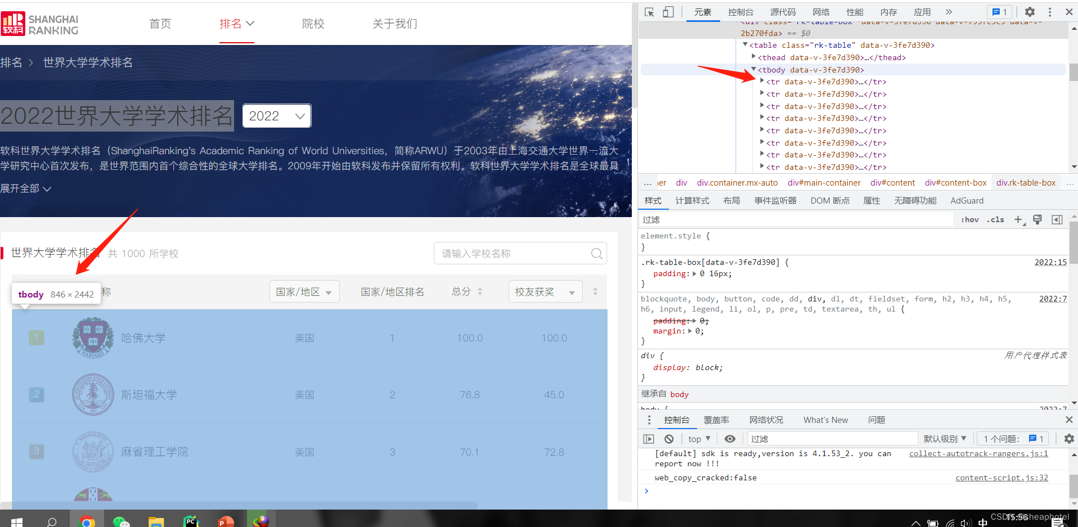Select div#content-box in breadcrumb path
Screen dimensions: 1078x527
(x=955, y=183)
